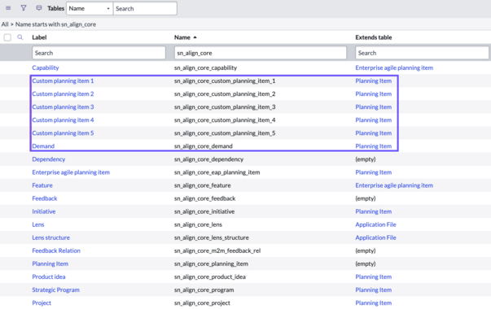491x309 pixels.
Task: Open the Lens structure record
Action: (50, 237)
